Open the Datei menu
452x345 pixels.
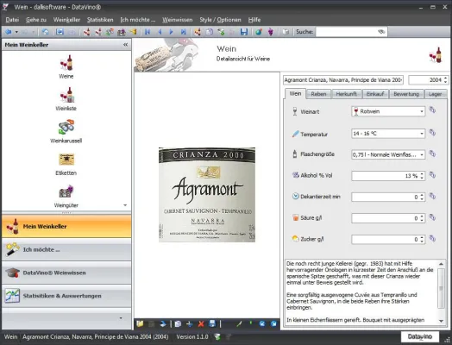(x=12, y=20)
